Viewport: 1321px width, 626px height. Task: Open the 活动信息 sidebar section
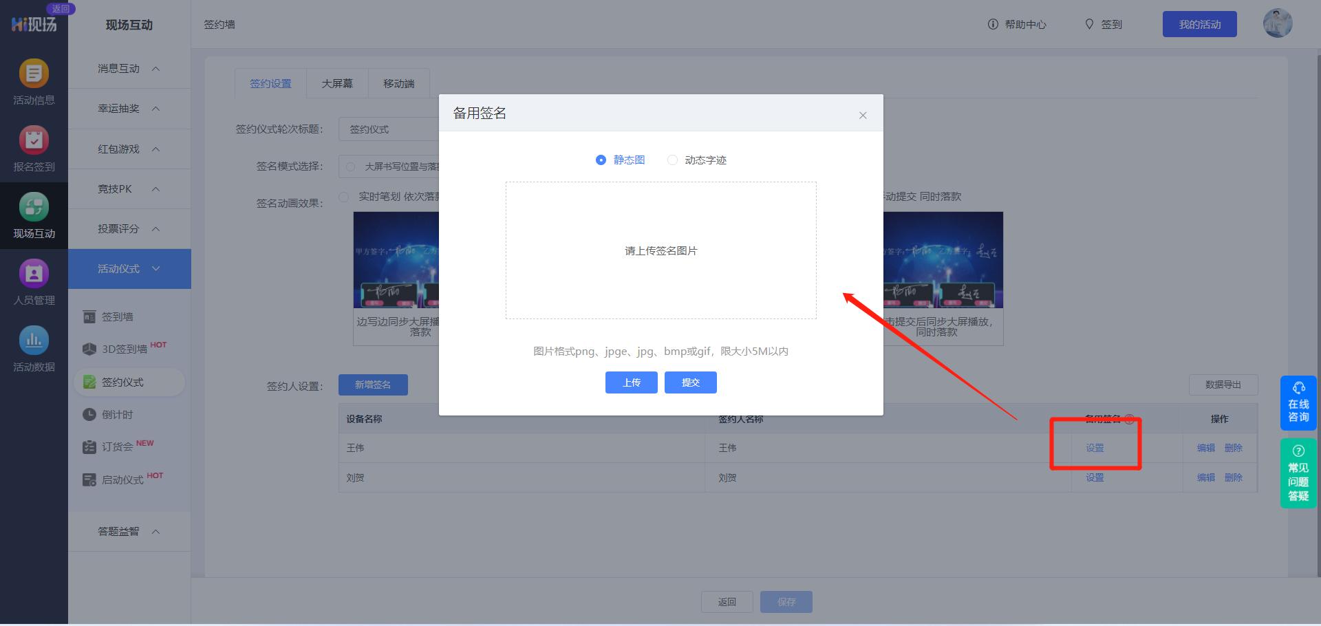tap(33, 83)
